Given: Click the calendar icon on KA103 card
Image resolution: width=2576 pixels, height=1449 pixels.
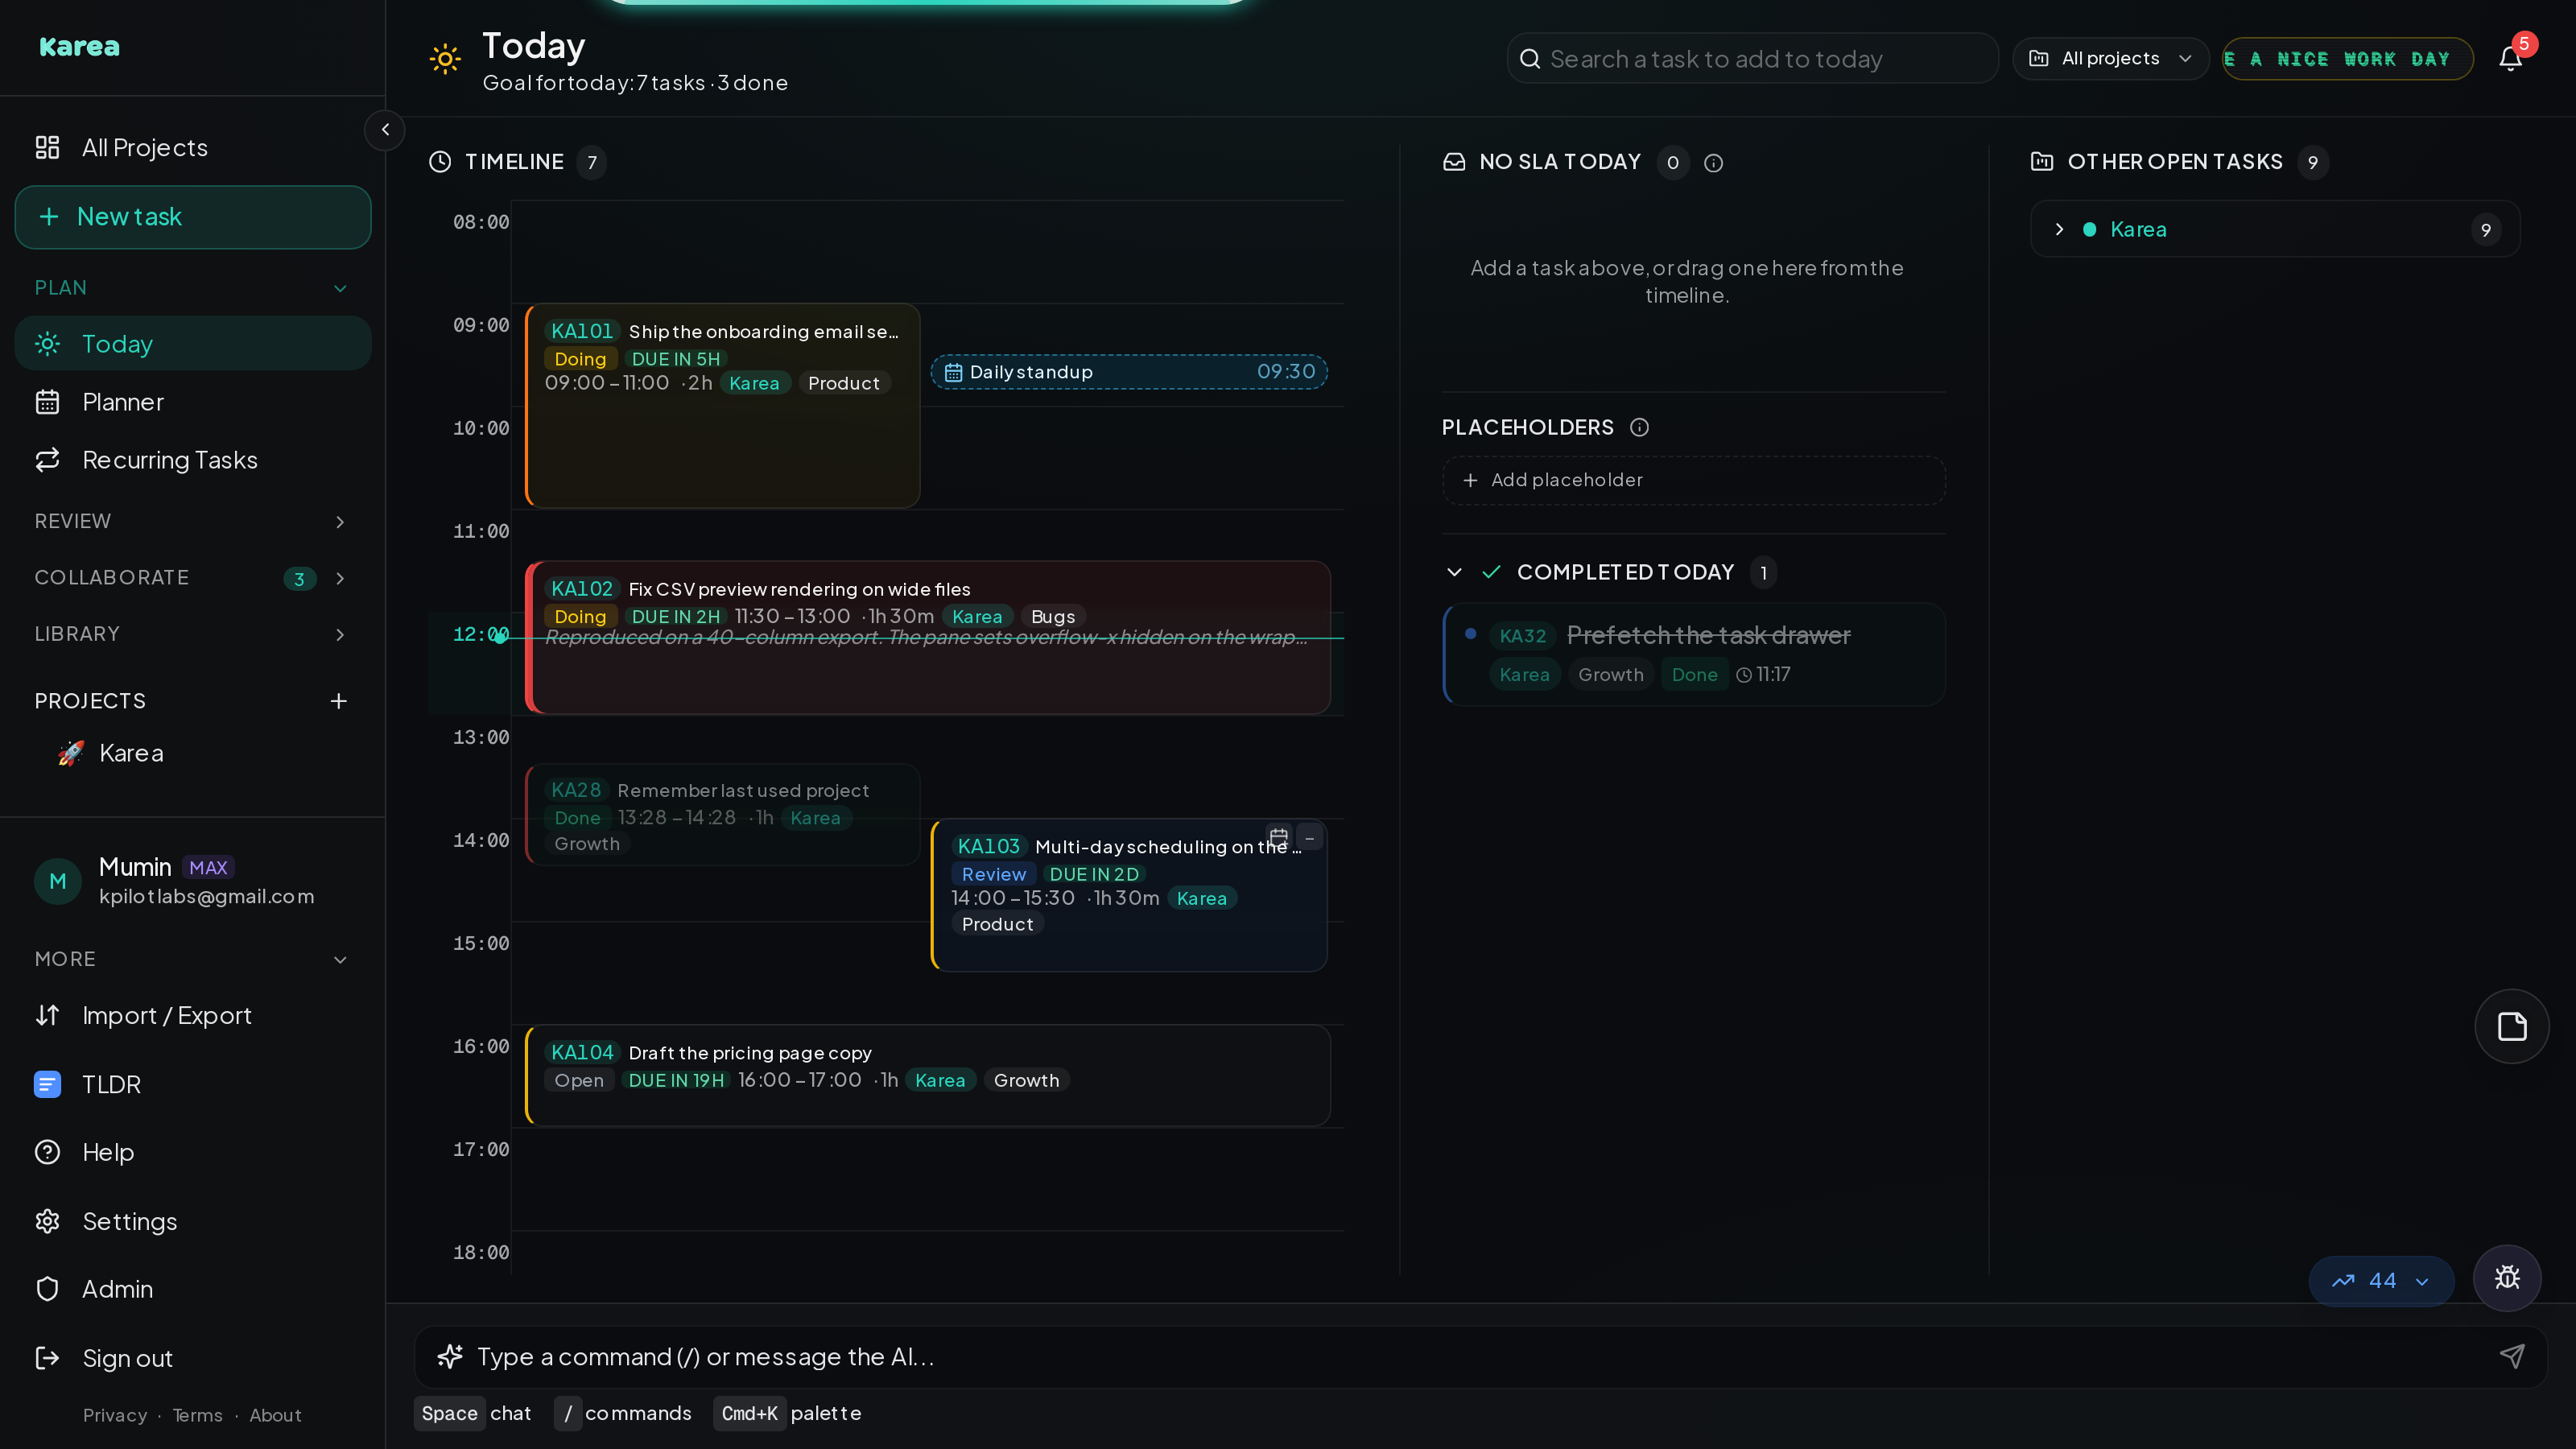Looking at the screenshot, I should [x=1278, y=836].
